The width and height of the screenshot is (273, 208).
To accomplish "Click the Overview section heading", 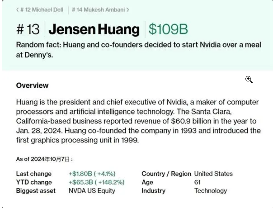I will [32, 85].
